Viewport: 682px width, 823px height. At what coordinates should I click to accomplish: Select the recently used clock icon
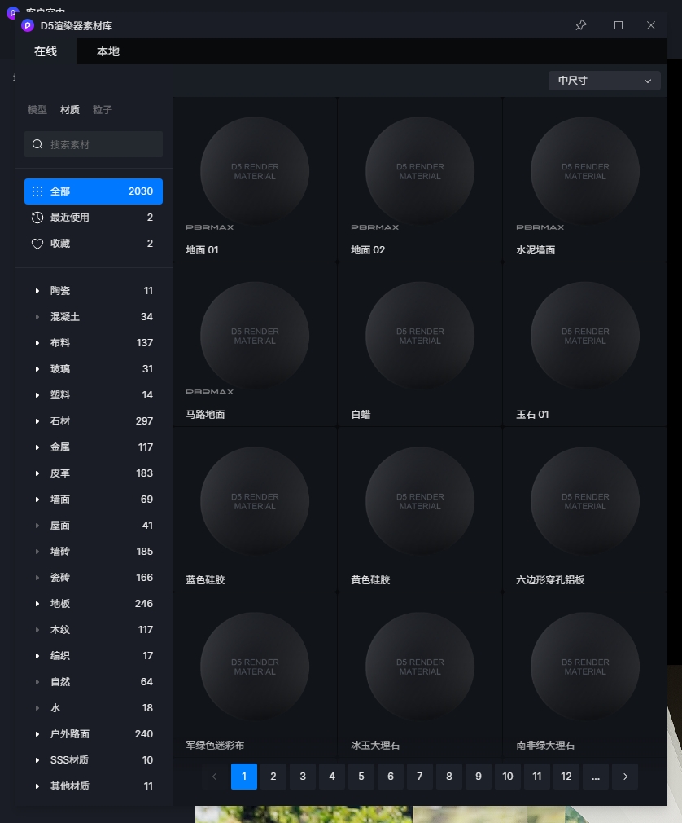(37, 218)
